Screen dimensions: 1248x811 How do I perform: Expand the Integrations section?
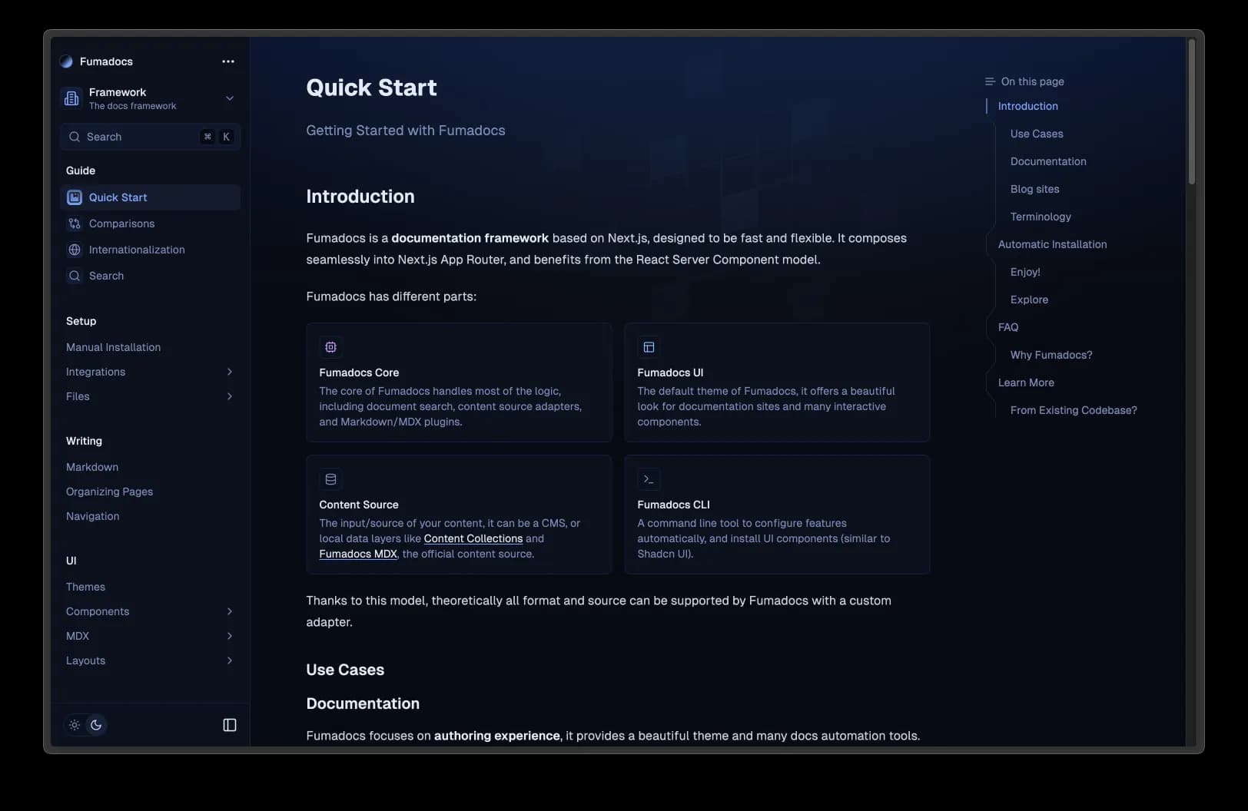coord(229,372)
